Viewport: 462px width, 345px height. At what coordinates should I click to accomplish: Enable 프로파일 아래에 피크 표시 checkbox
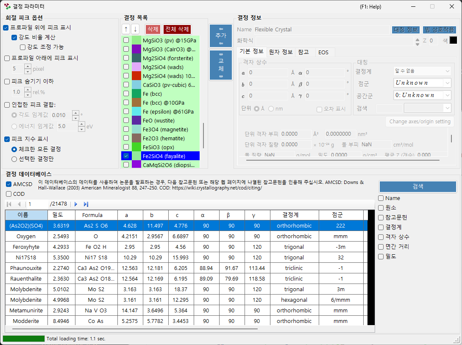(x=7, y=58)
